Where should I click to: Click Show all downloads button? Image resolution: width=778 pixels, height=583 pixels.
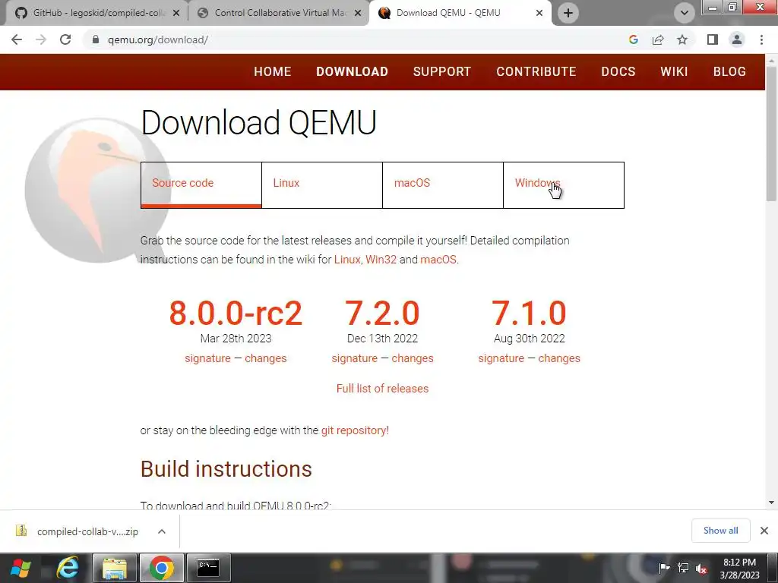(721, 531)
